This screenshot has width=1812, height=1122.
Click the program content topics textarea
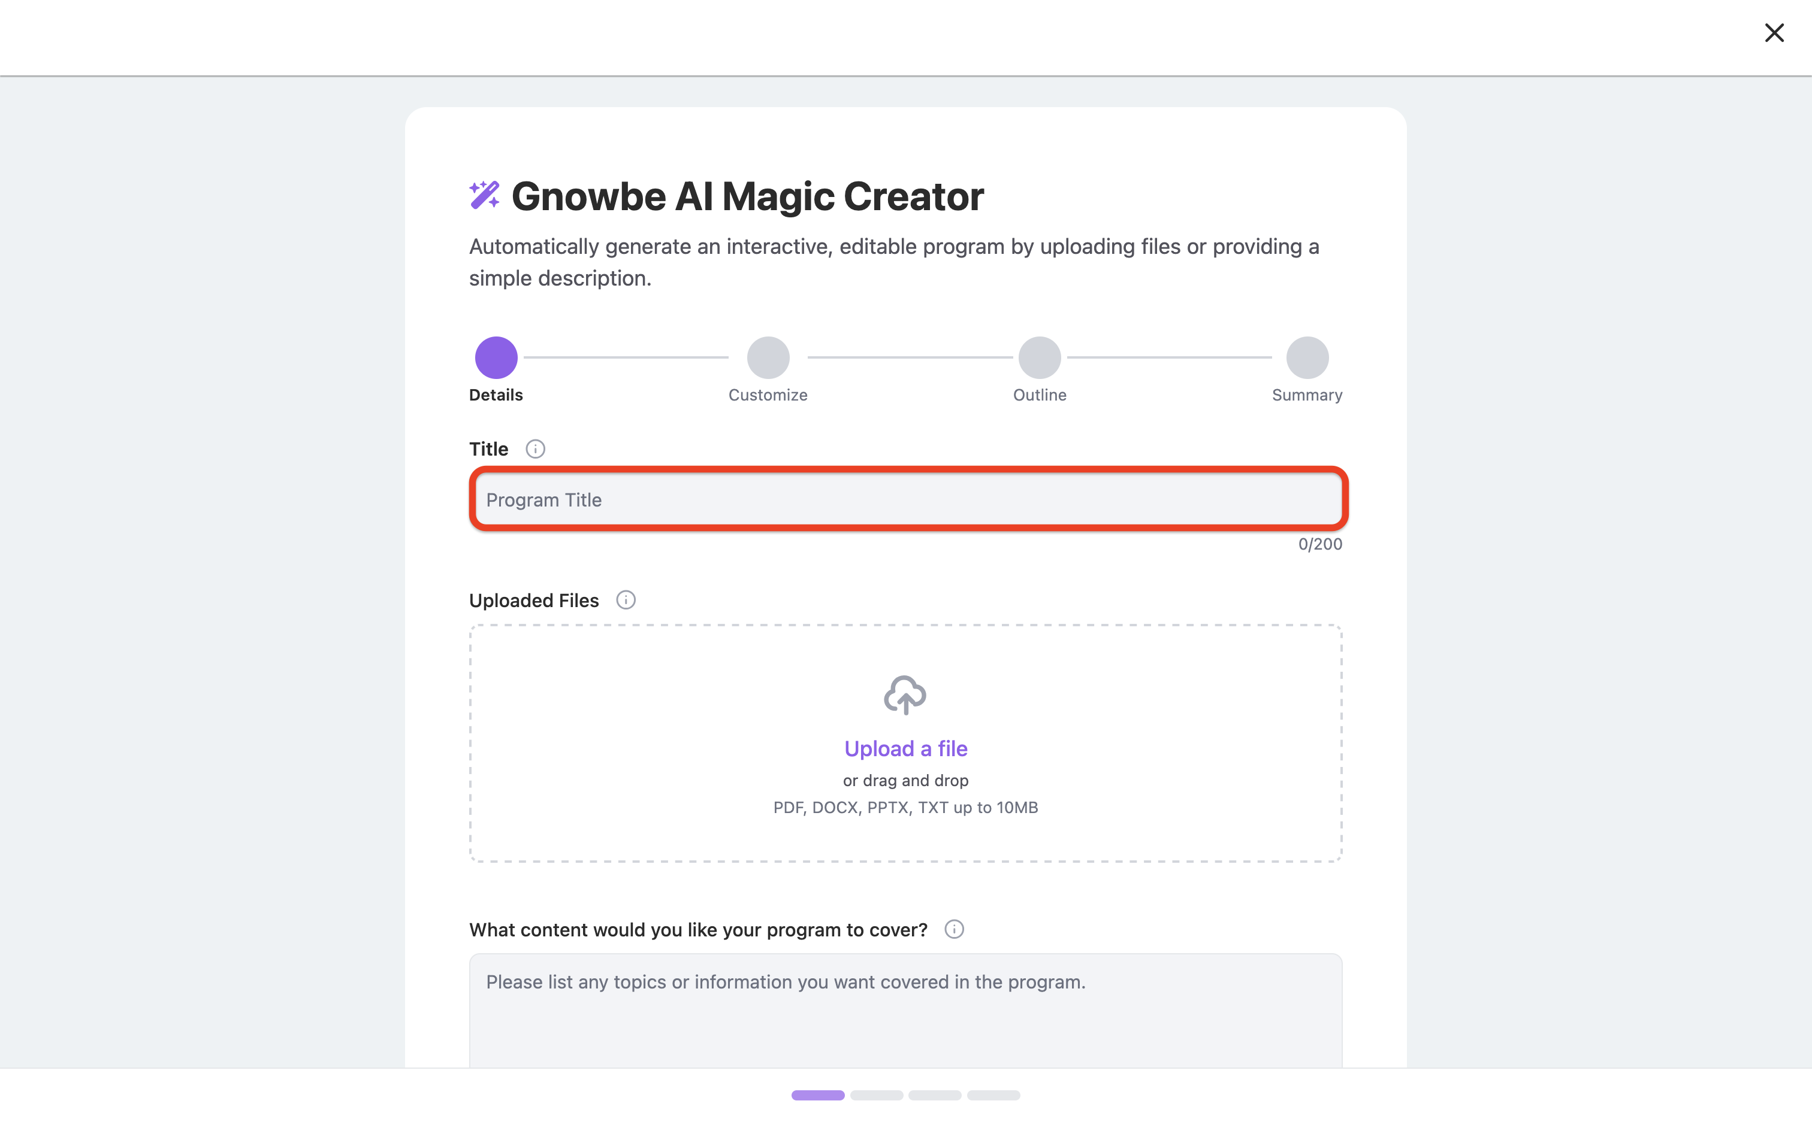[905, 1011]
